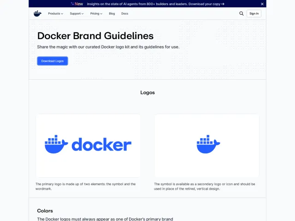Click the sparkle New badge in banner
295x221 pixels.
coord(77,4)
